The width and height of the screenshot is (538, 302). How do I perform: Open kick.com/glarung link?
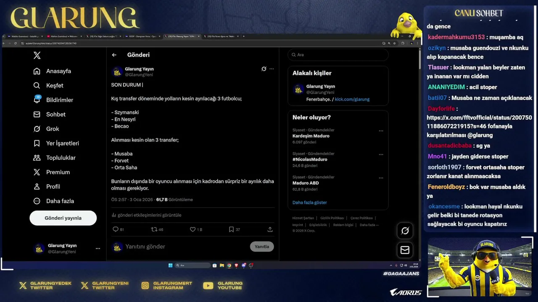coord(352,99)
